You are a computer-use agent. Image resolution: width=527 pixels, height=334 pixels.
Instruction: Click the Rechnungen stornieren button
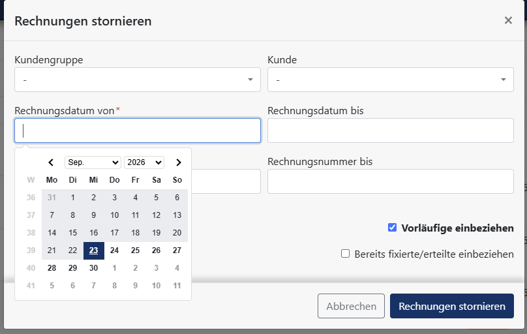click(452, 306)
